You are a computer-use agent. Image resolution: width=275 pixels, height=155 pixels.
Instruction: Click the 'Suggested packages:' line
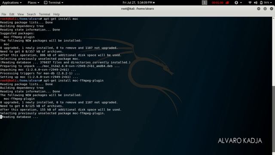pyautogui.click(x=17, y=34)
